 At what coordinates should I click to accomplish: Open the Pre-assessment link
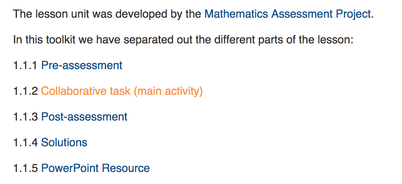82,65
